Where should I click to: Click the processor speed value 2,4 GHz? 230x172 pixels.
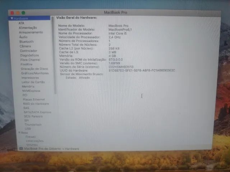[115, 37]
